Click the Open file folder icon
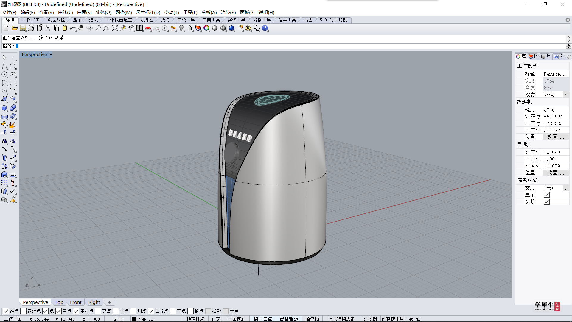Image resolution: width=572 pixels, height=322 pixels. click(x=14, y=28)
